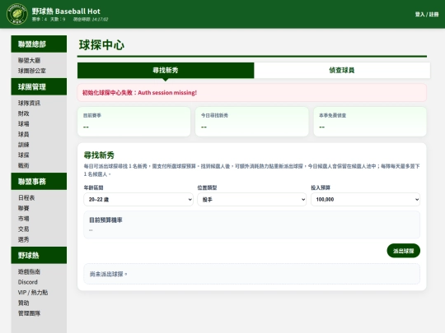Open 球隊資訊 in the sidebar
445x333 pixels.
[29, 103]
